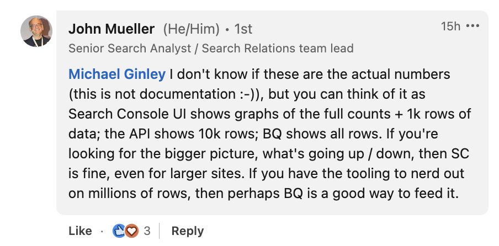Open John Mueller's profile via his name
The image size is (499, 246).
click(112, 28)
